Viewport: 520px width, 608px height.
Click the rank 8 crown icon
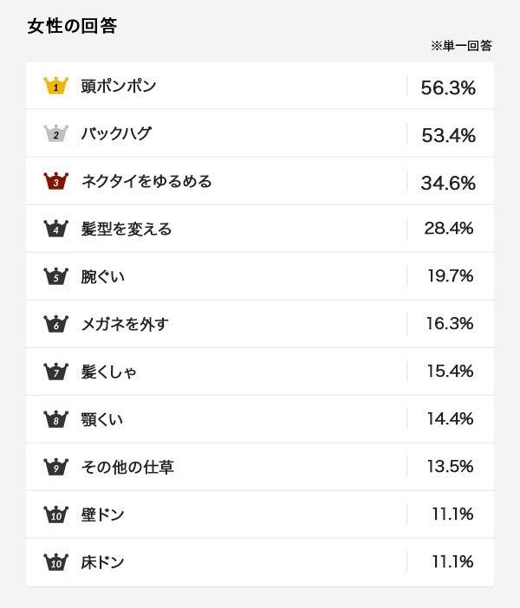pos(55,419)
